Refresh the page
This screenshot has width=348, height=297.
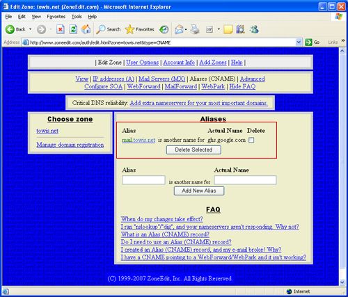coord(73,29)
